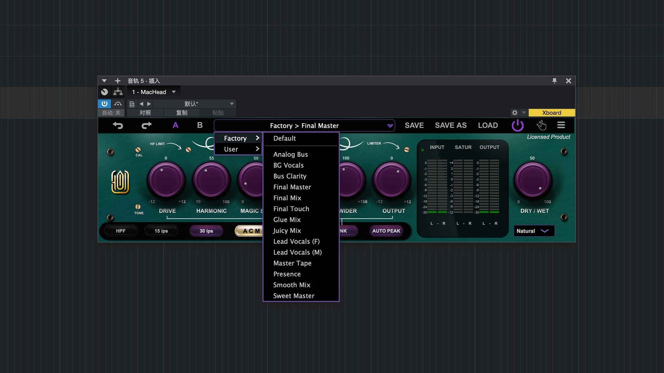This screenshot has width=664, height=373.
Task: Click the DRY / WET knob
Action: (x=533, y=181)
